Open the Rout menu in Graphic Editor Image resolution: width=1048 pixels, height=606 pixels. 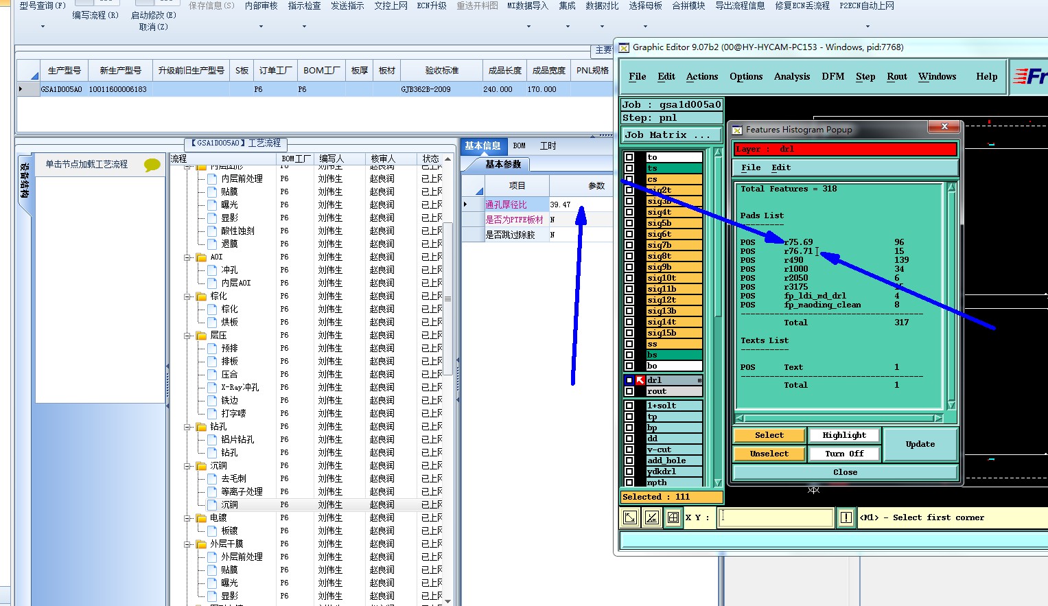pyautogui.click(x=897, y=77)
